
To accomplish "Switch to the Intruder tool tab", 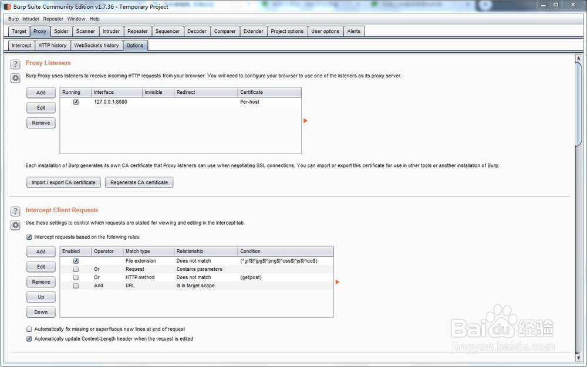I will tap(111, 32).
